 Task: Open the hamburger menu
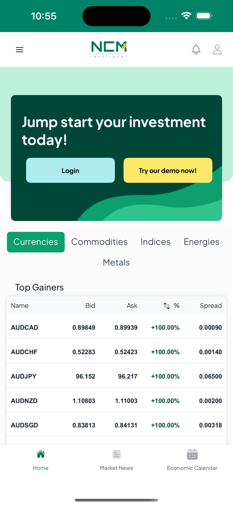(20, 50)
